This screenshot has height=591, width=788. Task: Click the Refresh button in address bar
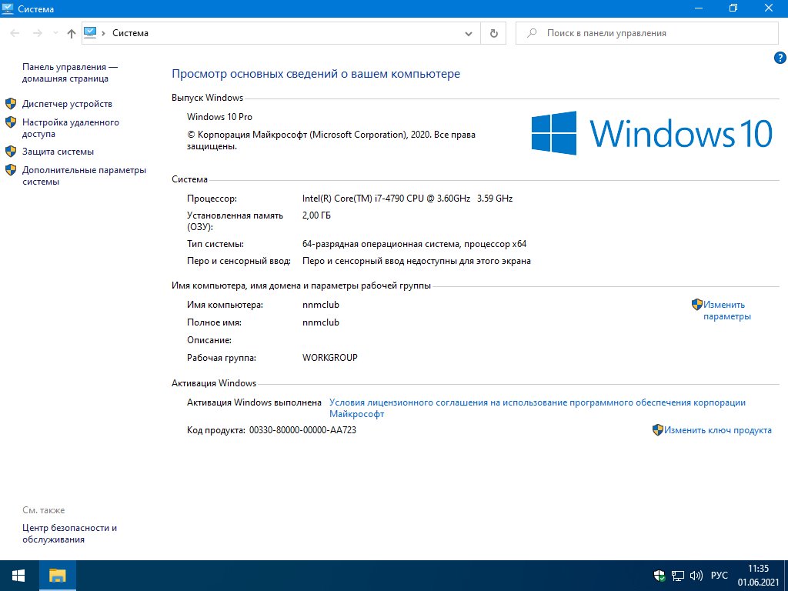(x=493, y=33)
